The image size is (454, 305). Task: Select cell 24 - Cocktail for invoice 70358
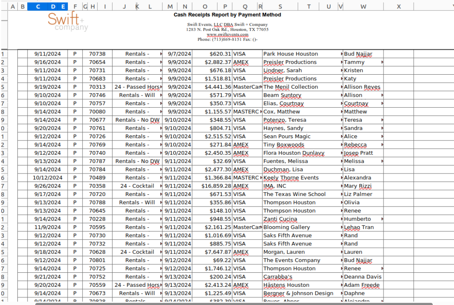point(137,186)
